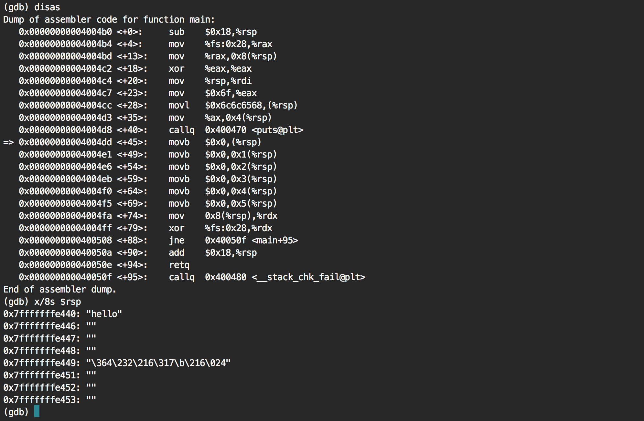
Task: Click the %eax,%eax operands of xor
Action: pos(228,69)
